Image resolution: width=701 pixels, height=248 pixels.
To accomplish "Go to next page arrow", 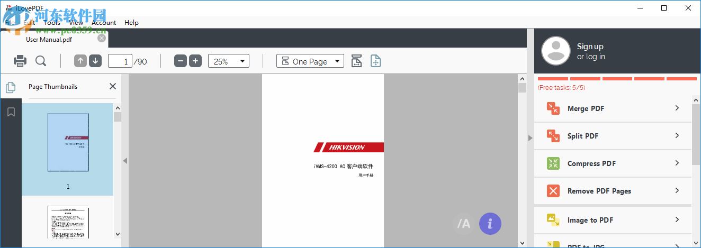I will 95,61.
